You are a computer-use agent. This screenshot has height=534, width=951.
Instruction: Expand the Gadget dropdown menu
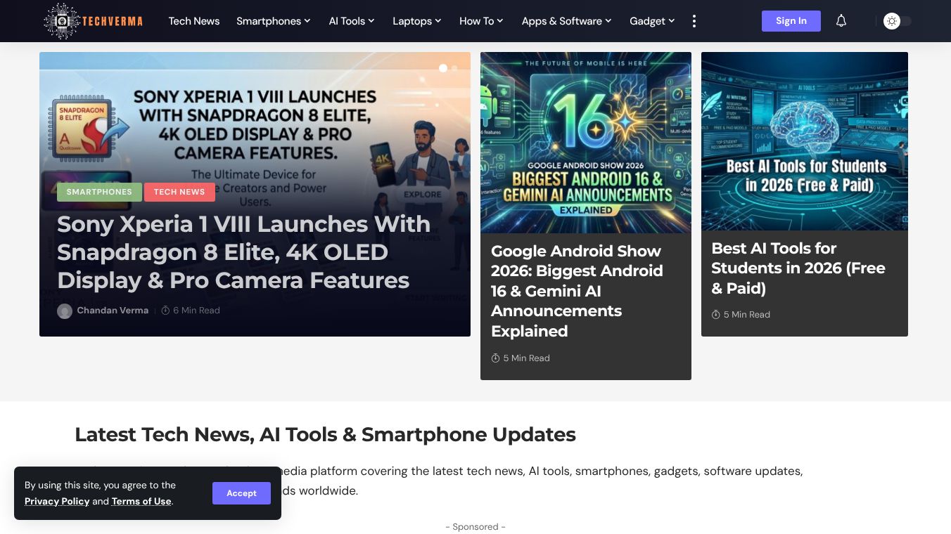(x=653, y=21)
